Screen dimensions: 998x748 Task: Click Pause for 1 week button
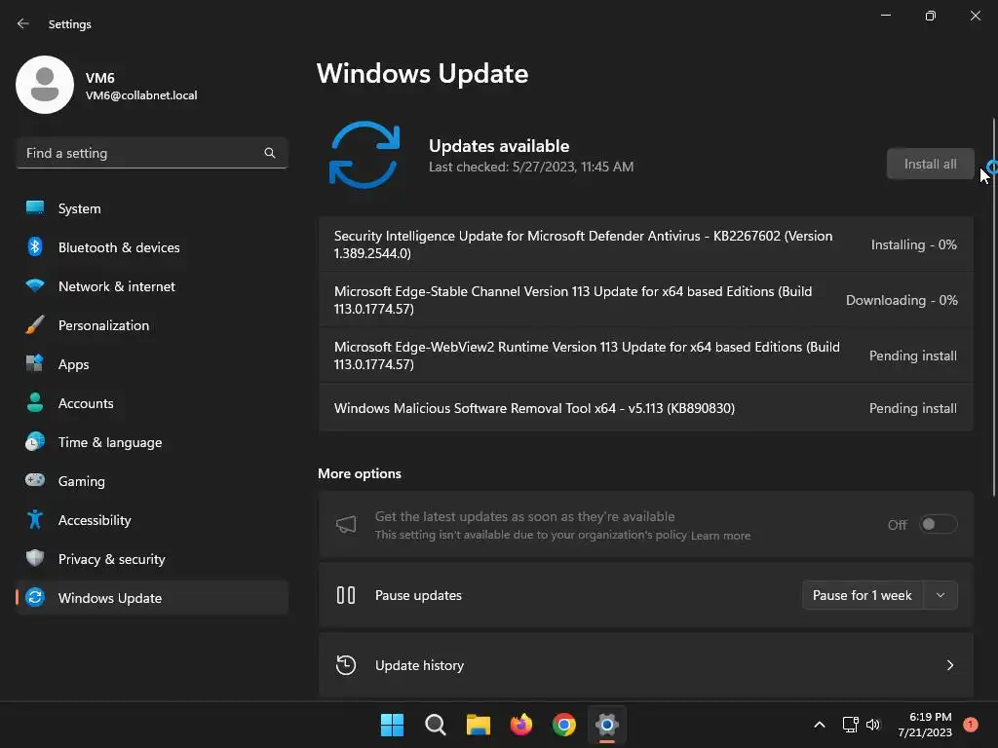point(863,595)
